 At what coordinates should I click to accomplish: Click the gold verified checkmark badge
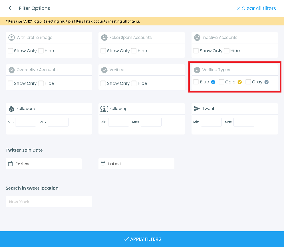tap(240, 82)
